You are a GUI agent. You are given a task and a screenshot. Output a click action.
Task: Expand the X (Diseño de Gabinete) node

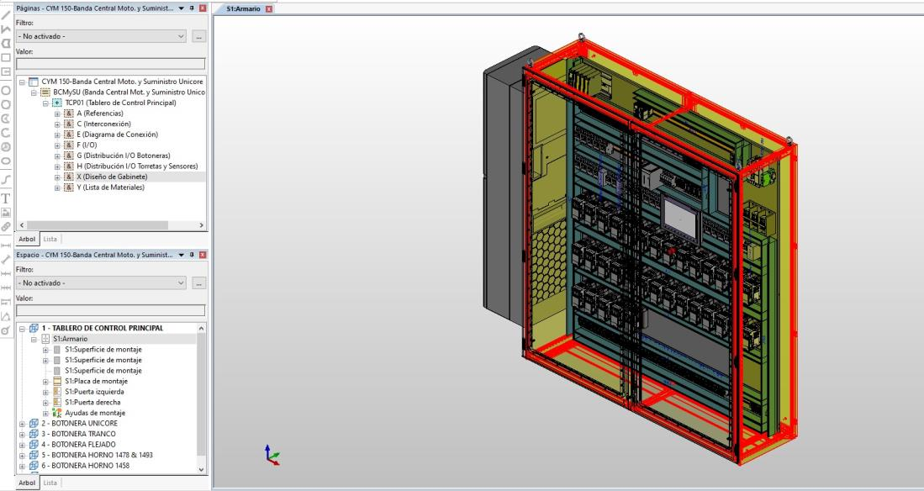coord(58,177)
